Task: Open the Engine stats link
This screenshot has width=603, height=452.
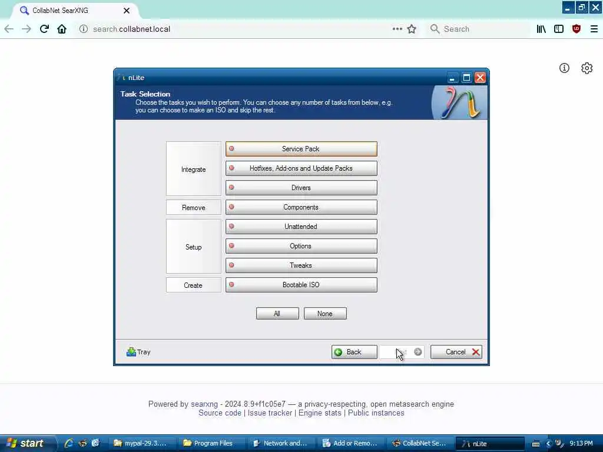Action: [320, 413]
